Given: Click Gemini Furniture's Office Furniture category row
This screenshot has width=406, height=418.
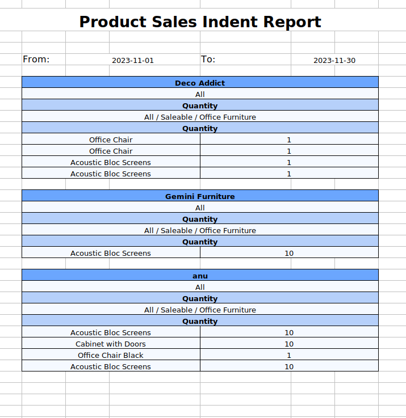Looking at the screenshot, I should coord(200,230).
